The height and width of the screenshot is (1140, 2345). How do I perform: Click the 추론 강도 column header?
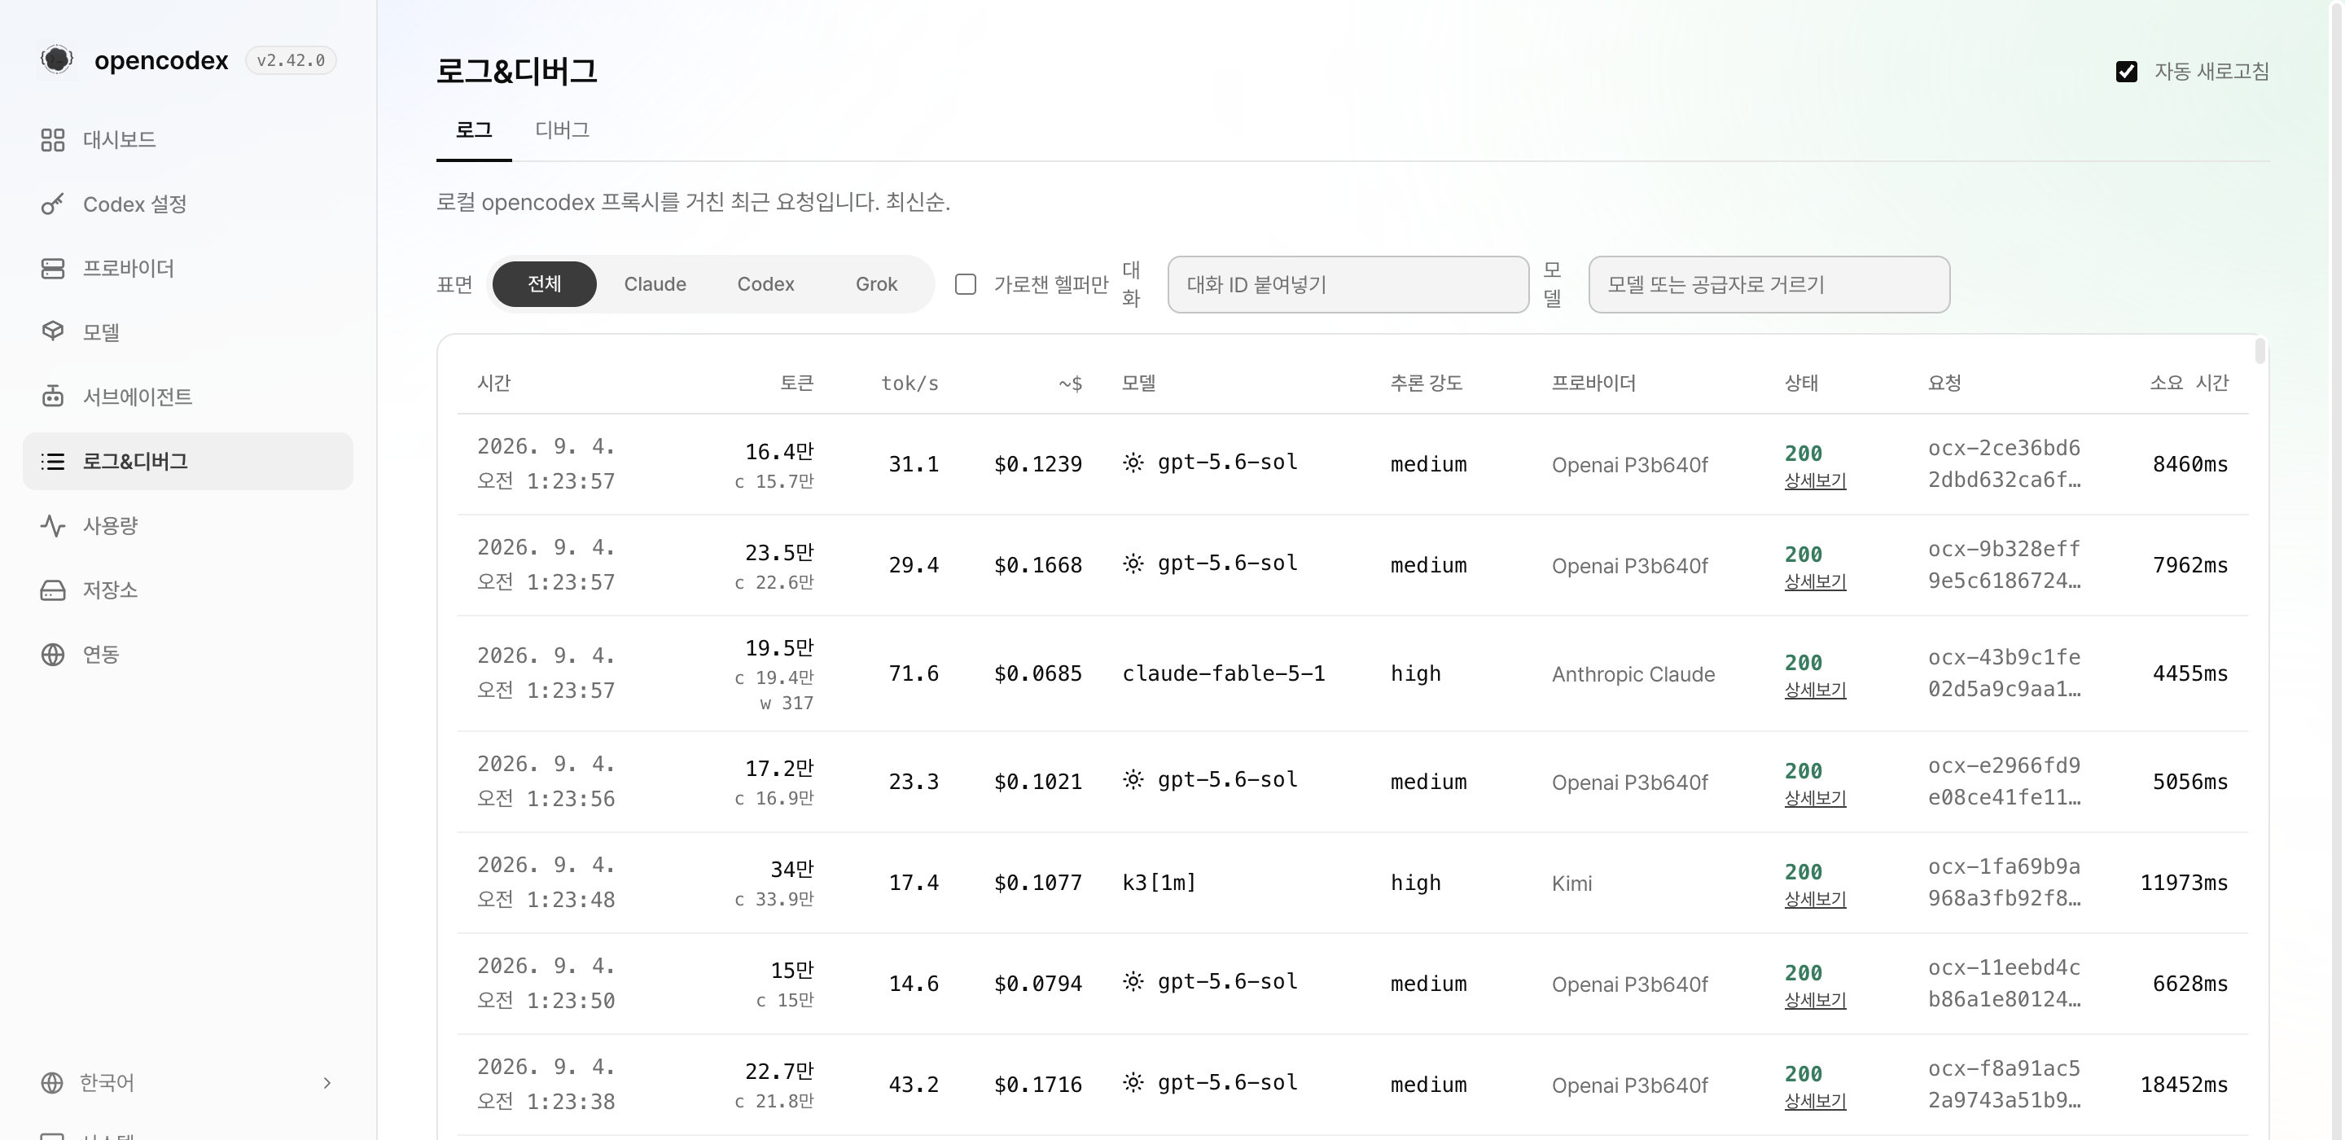(1427, 383)
